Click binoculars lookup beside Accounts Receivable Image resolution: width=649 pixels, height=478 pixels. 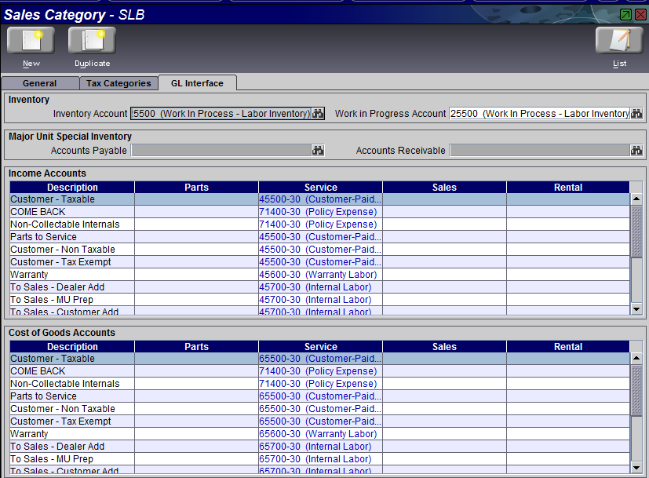pos(636,151)
